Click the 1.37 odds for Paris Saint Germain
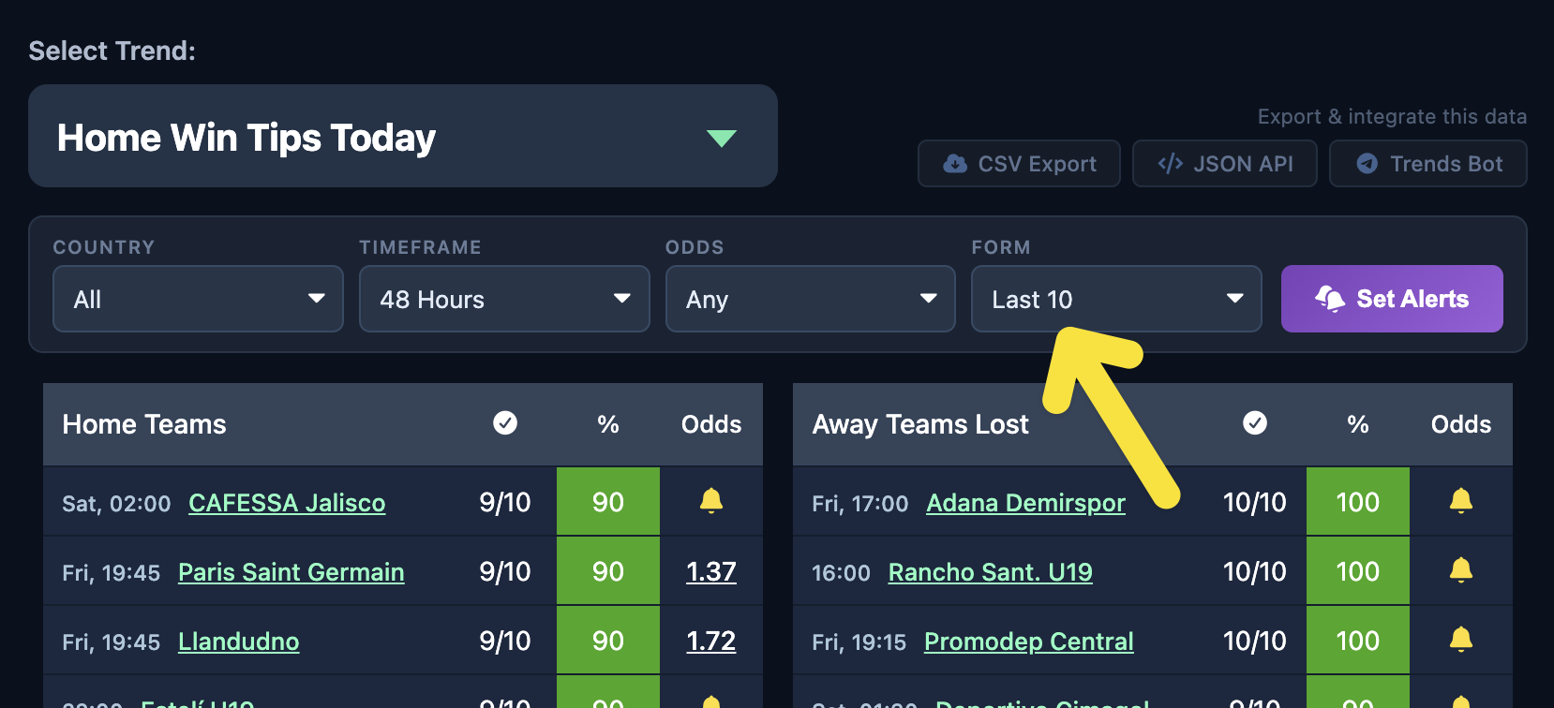The height and width of the screenshot is (708, 1554). (x=711, y=571)
